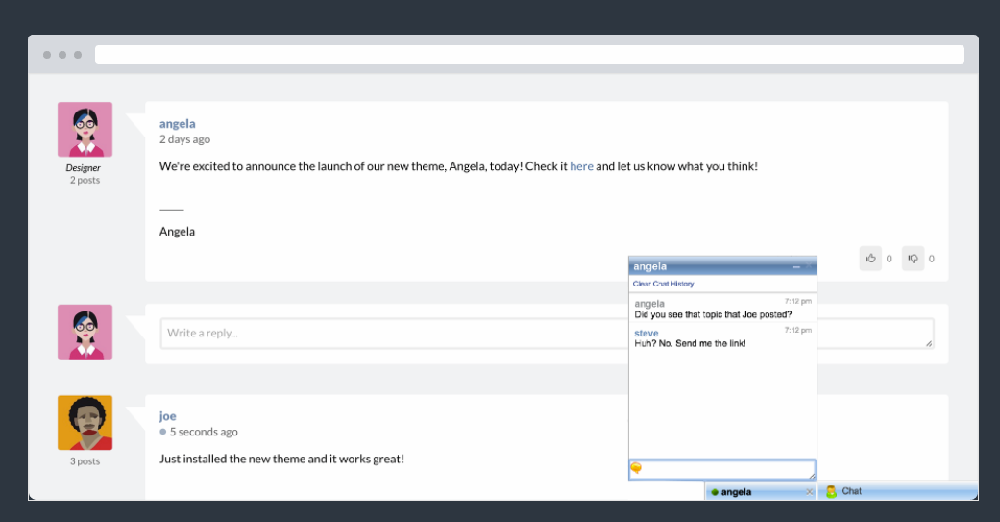Click the '5 seconds ago' timestamp
1000x522 pixels.
click(204, 432)
